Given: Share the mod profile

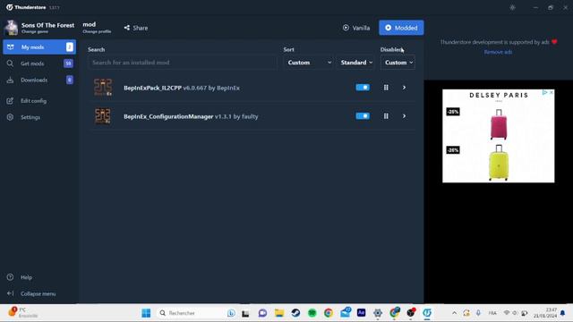Looking at the screenshot, I should point(136,28).
